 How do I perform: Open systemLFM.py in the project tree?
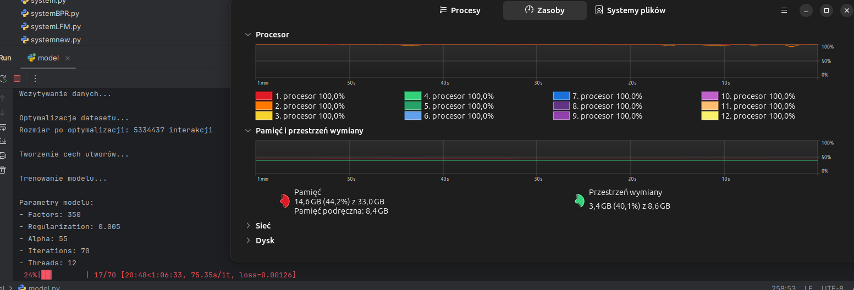point(56,26)
